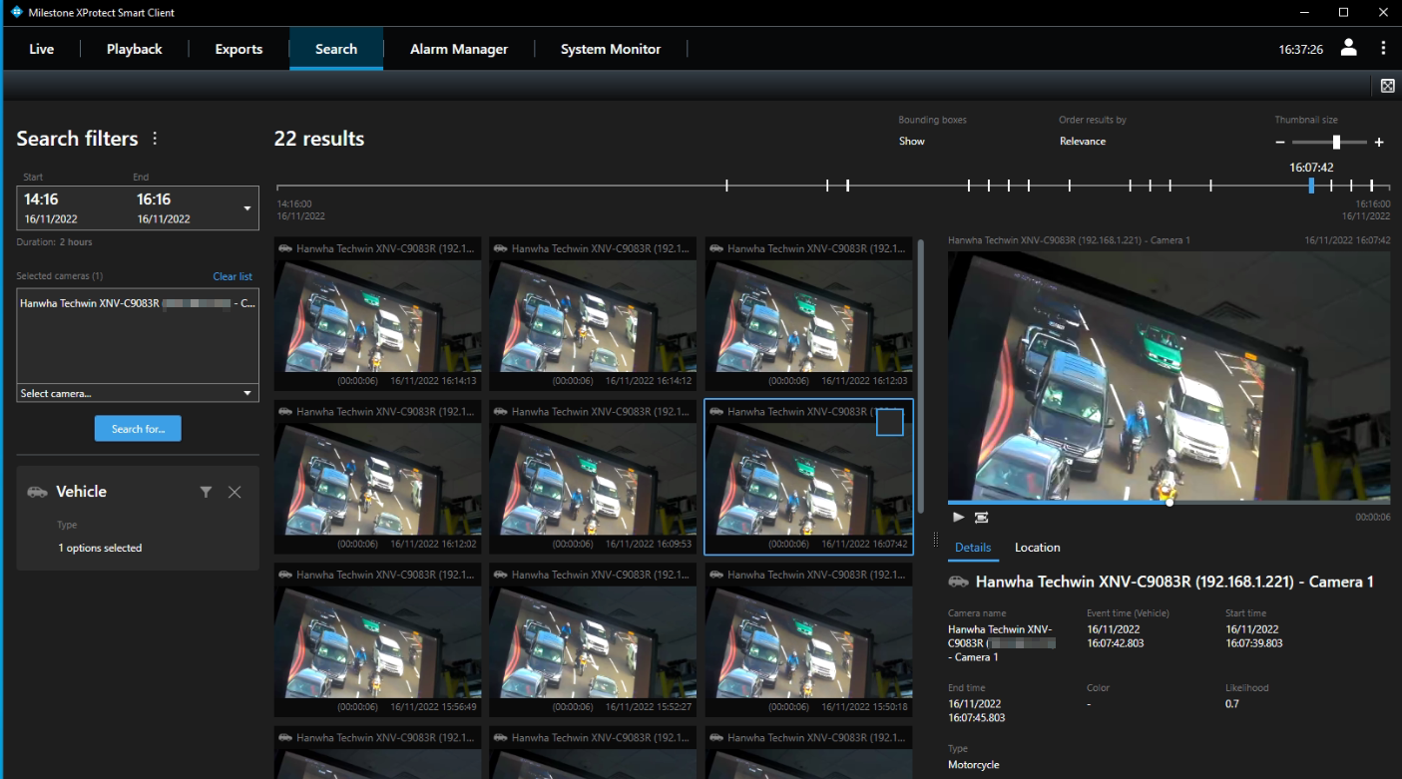1402x779 pixels.
Task: Click the Clear list link
Action: pos(233,276)
